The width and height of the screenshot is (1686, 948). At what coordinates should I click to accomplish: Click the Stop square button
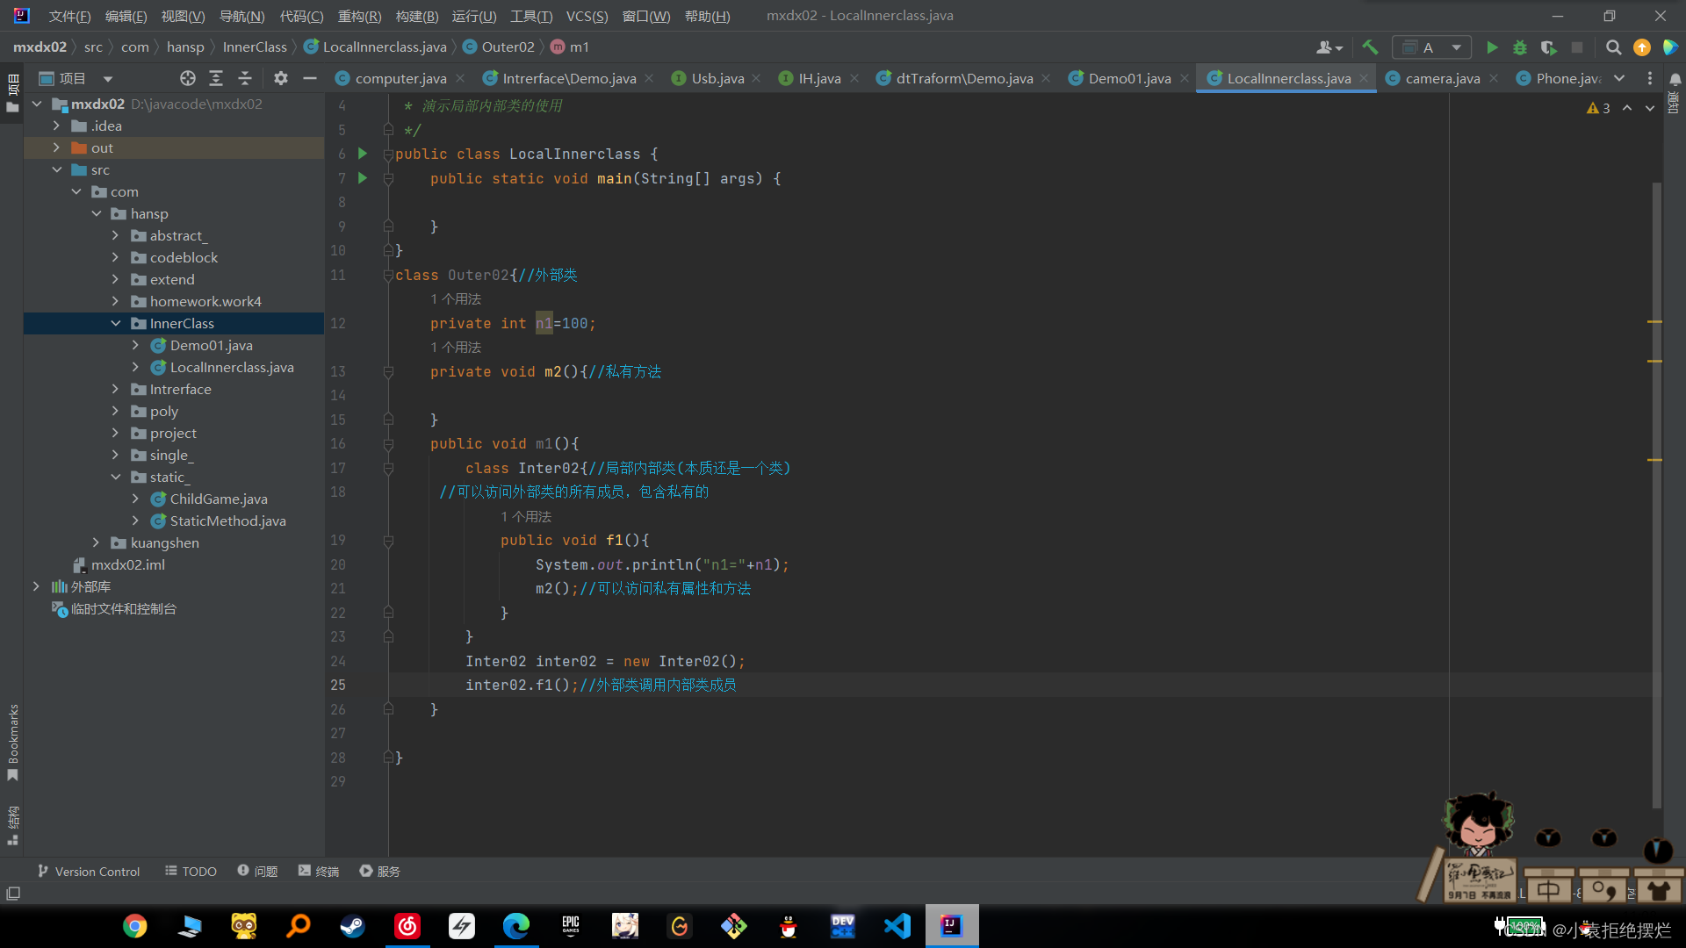(x=1577, y=47)
